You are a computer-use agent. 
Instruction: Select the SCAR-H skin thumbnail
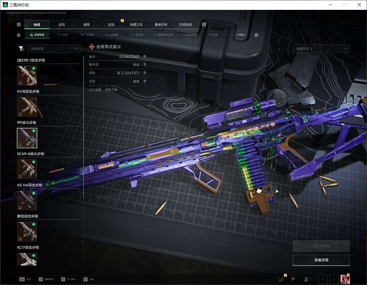click(27, 169)
